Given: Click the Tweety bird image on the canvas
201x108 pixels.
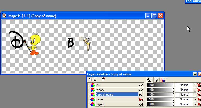Looking at the screenshot, I should click(34, 43).
